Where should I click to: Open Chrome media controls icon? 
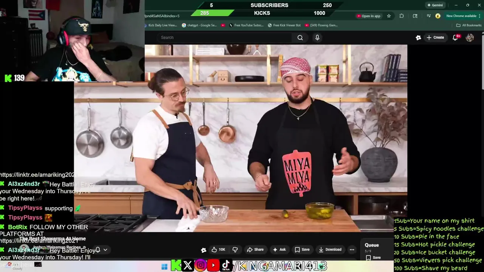coord(428,16)
